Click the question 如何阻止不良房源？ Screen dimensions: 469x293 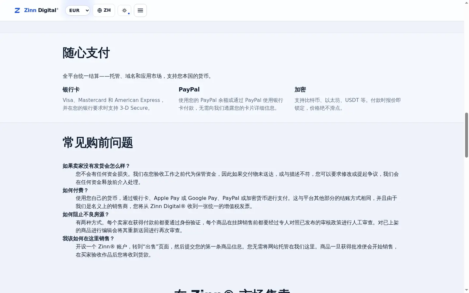tap(86, 215)
